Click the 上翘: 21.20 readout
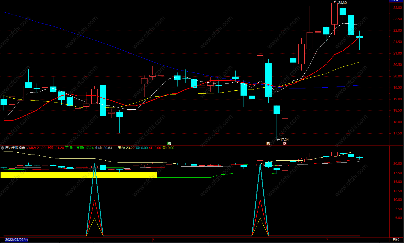 pyautogui.click(x=55, y=148)
